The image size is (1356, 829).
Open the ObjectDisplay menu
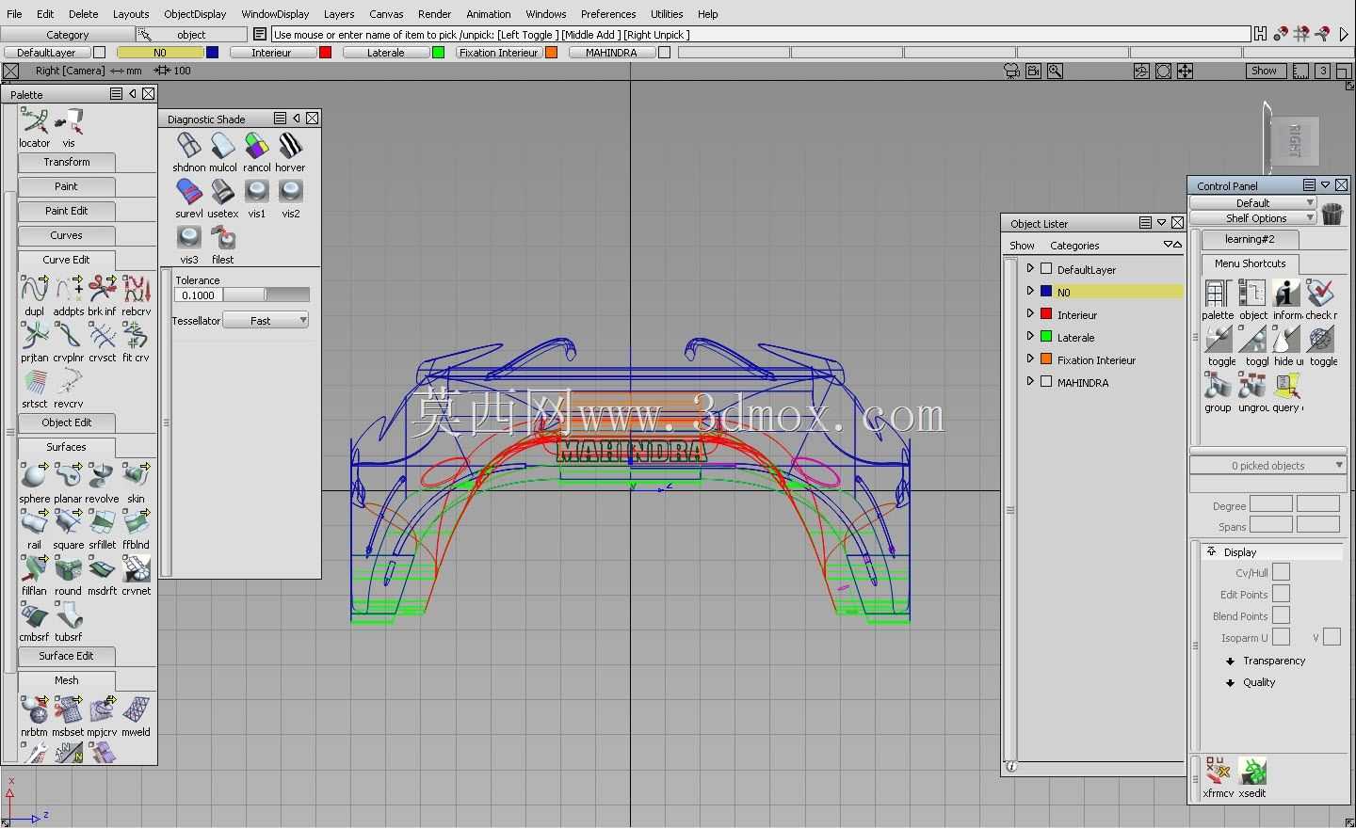[x=195, y=14]
